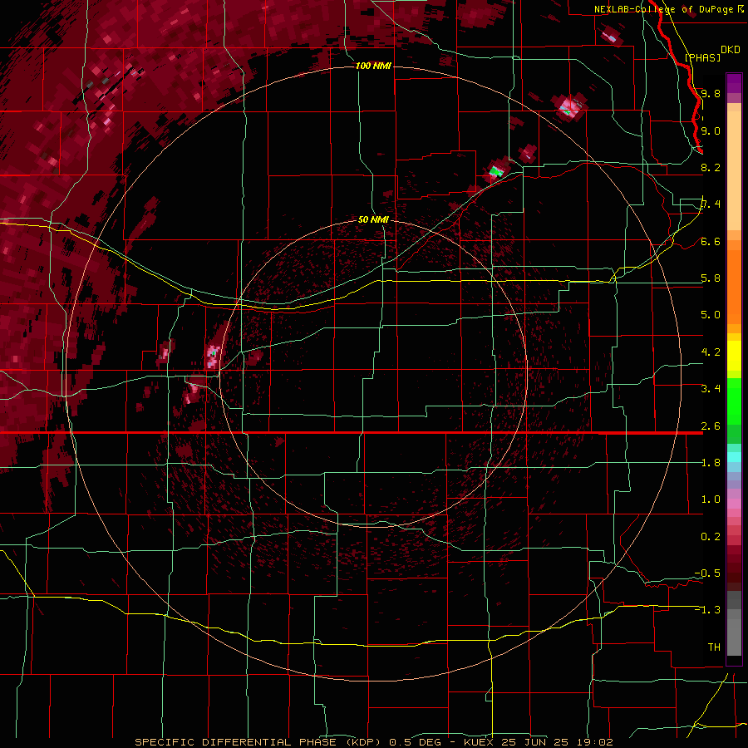Image resolution: width=748 pixels, height=748 pixels.
Task: Click the 2.6 value on the scale
Action: [x=711, y=426]
